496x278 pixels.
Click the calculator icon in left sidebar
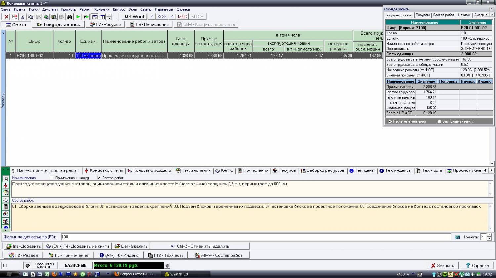pyautogui.click(x=6, y=207)
